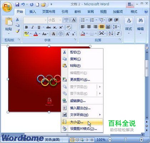
Task: Redo action in Quick Access toolbar
Action: click(x=31, y=5)
